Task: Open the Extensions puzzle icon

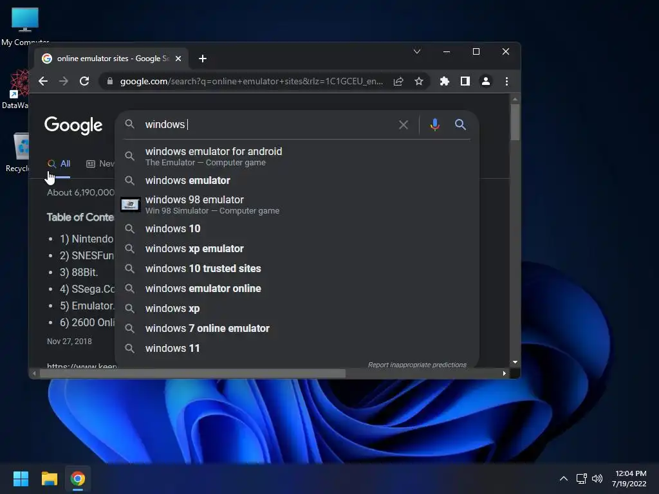Action: pyautogui.click(x=444, y=81)
